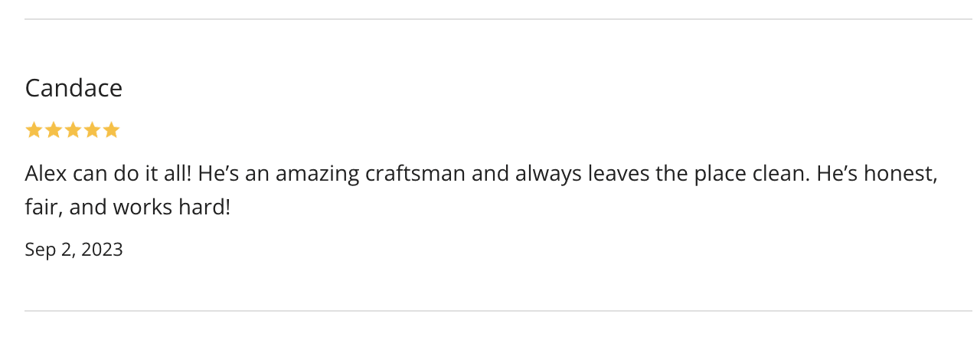
Task: Click the first star in Candace's rating
Action: [x=34, y=130]
